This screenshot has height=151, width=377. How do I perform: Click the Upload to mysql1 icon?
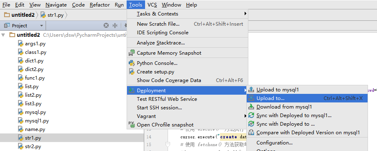[x=251, y=90]
